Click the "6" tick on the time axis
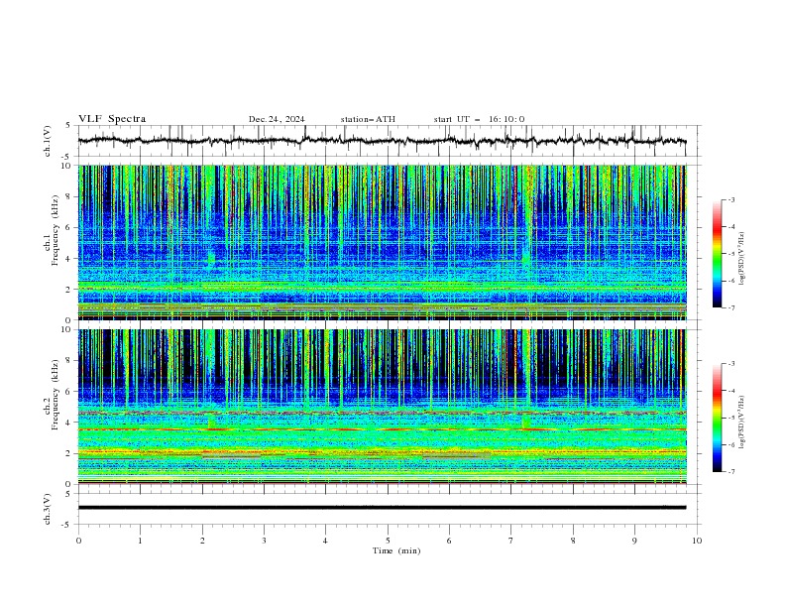 (449, 541)
